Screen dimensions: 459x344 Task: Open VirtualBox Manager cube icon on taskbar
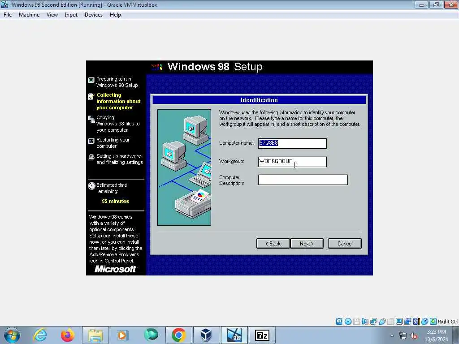(x=206, y=335)
